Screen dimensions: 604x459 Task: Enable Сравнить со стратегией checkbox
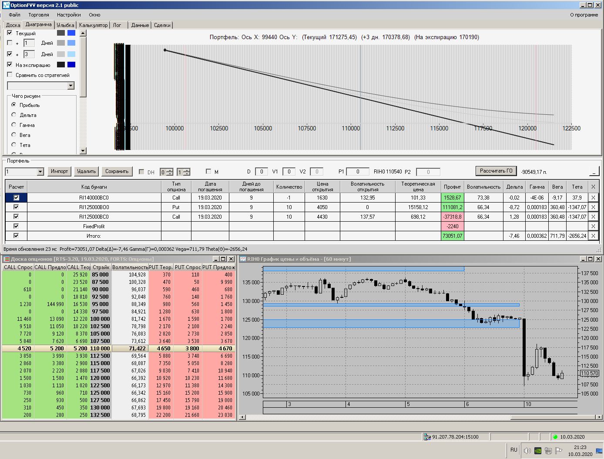pyautogui.click(x=10, y=75)
